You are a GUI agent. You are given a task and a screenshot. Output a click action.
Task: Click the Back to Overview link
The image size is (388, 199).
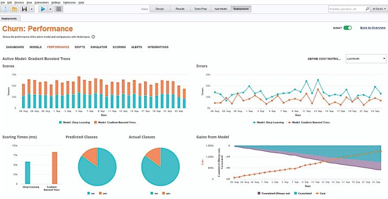pos(373,28)
